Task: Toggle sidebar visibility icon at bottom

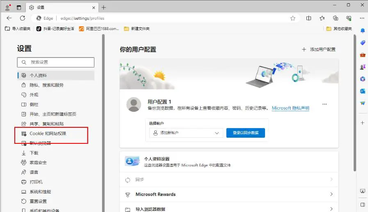Action: pos(363,205)
